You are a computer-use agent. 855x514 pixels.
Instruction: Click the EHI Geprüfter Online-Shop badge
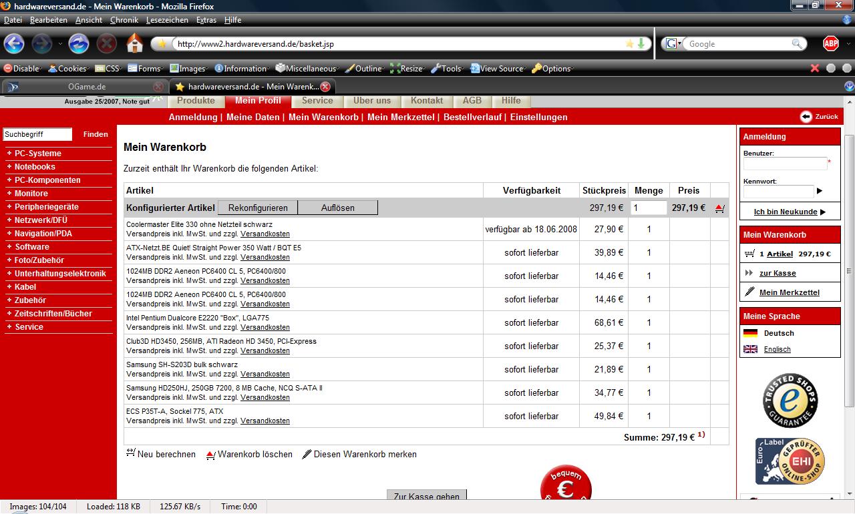[790, 461]
